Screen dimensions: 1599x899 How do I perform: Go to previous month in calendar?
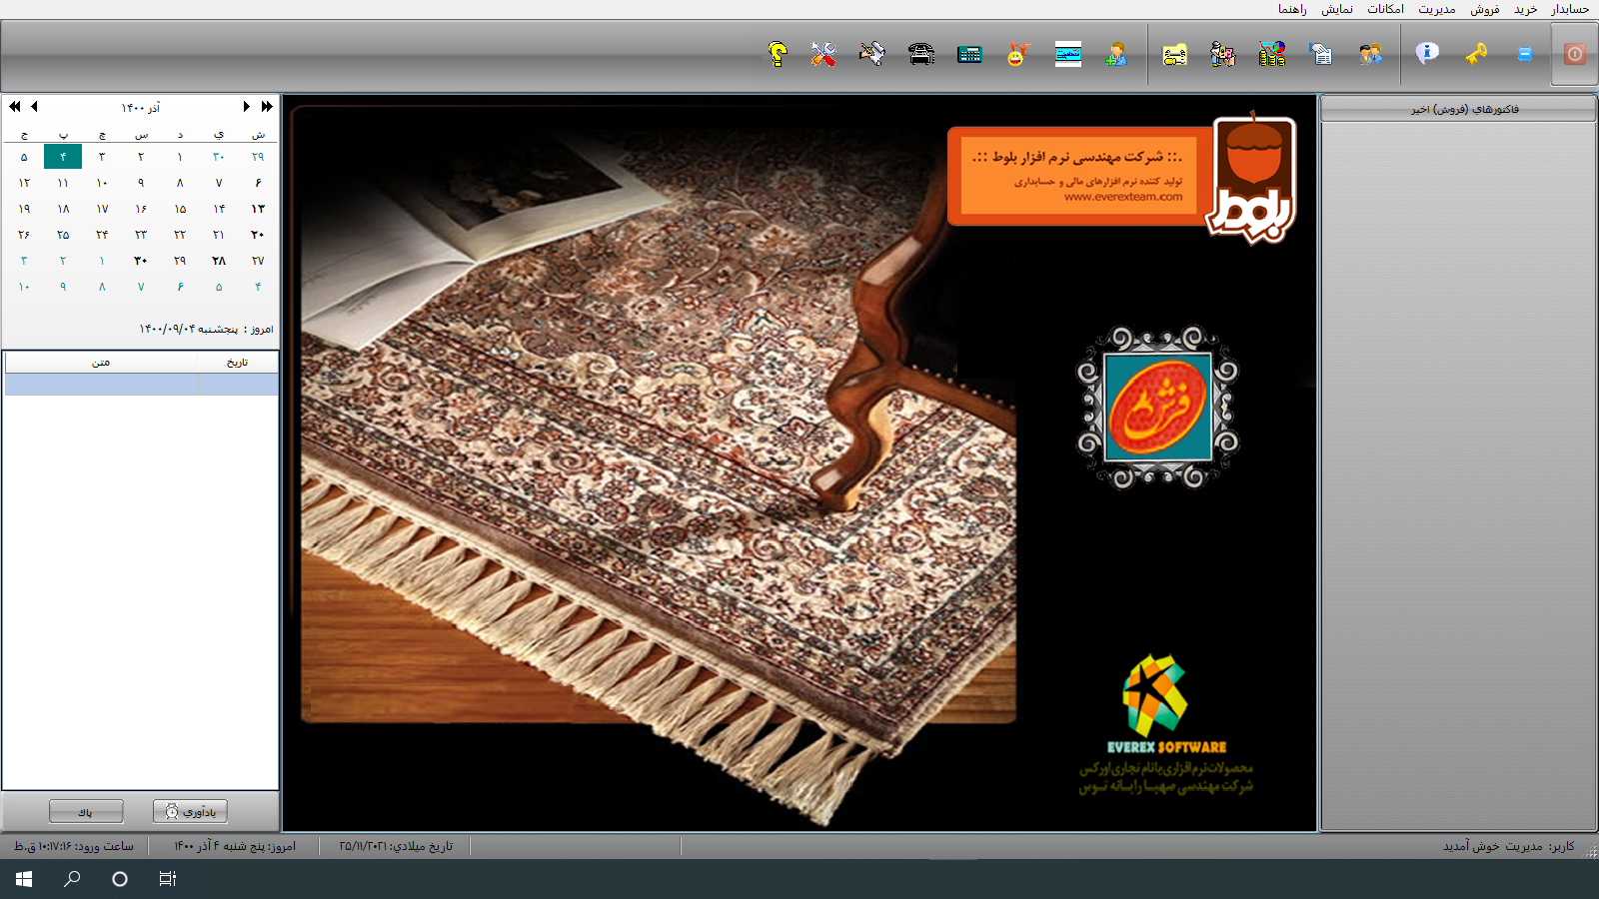(35, 107)
